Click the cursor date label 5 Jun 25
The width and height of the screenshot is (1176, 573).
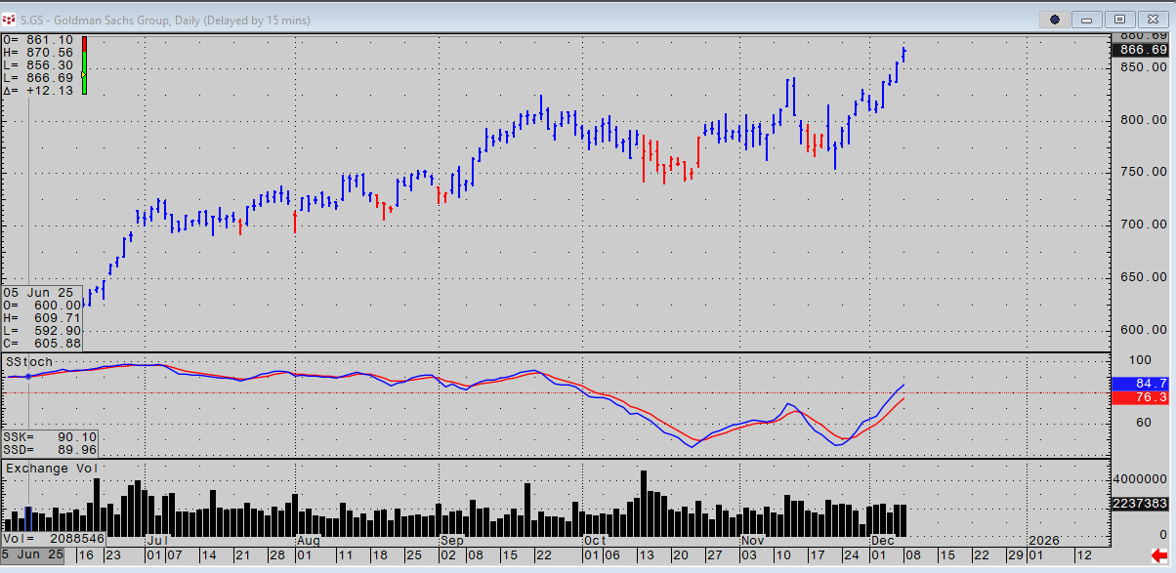pyautogui.click(x=31, y=554)
